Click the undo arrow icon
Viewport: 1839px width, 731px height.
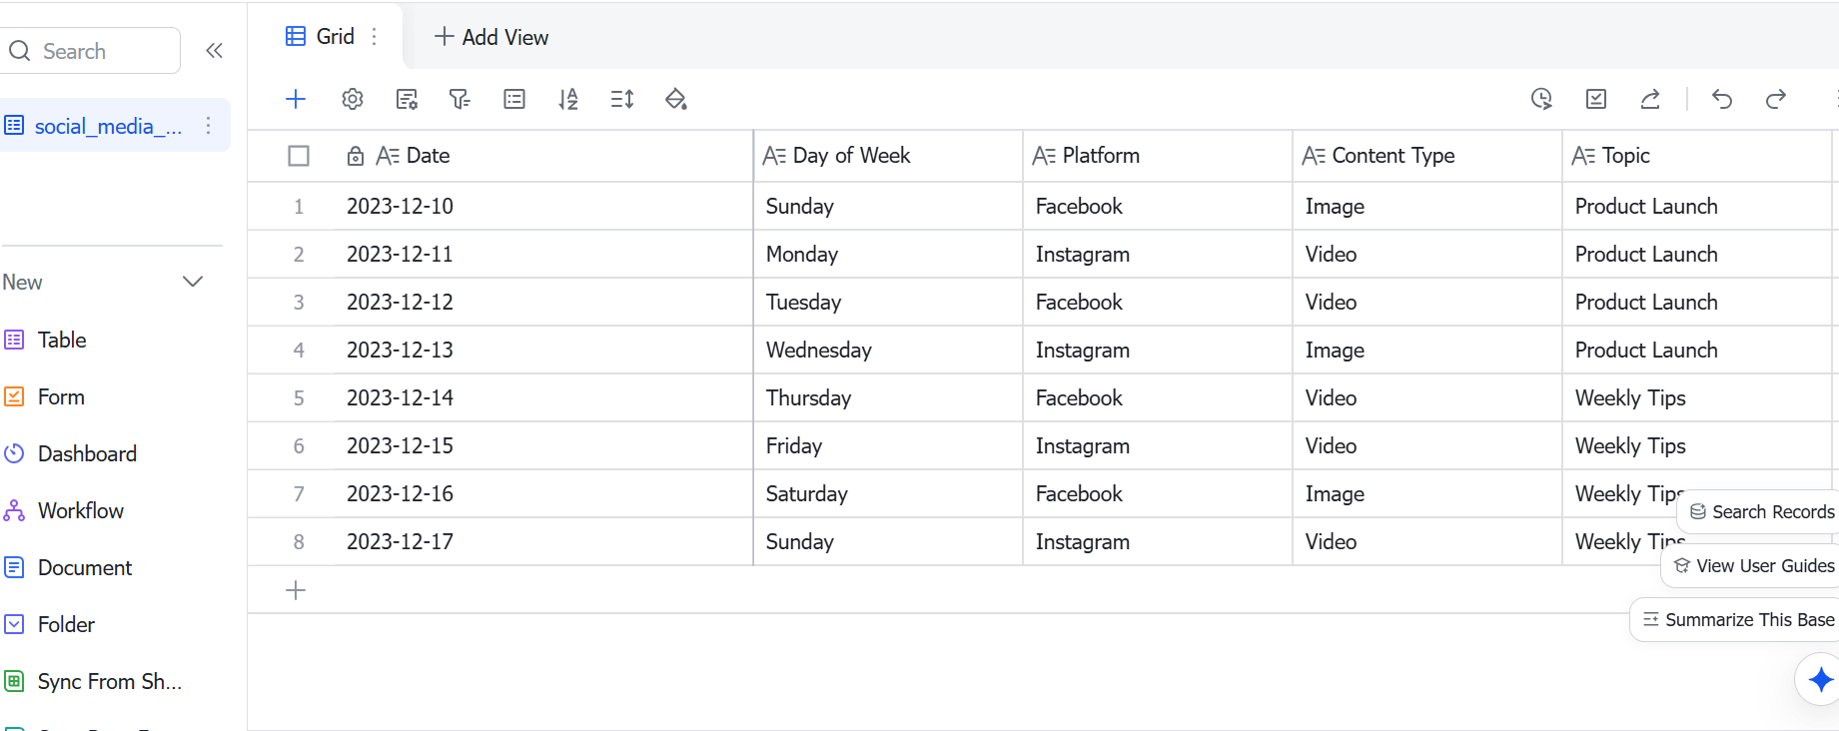coord(1722,99)
